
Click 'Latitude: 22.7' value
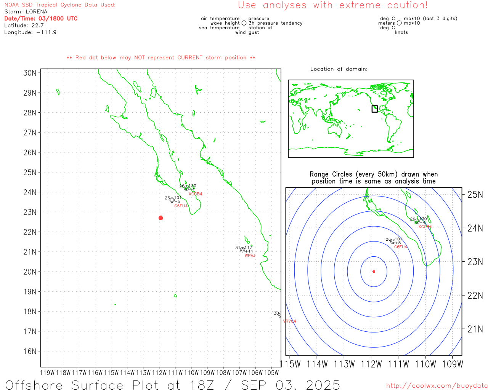coord(24,26)
